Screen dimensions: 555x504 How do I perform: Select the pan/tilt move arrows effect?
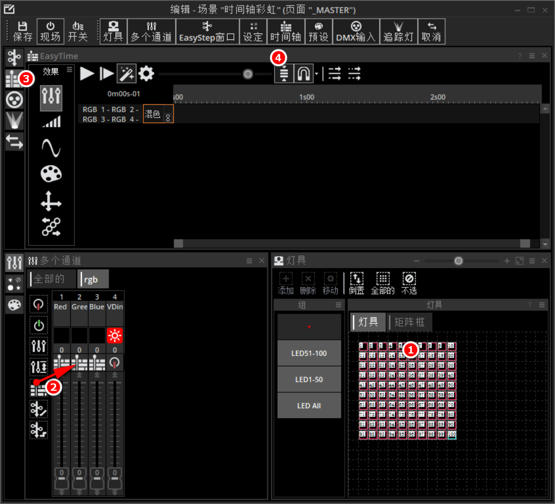point(51,201)
